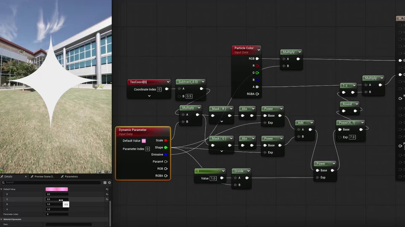
Task: Click Dynamic Parameter Scale red output pin
Action: 166,141
